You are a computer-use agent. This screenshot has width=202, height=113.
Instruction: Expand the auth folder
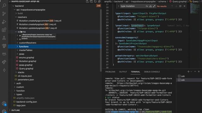55,83
